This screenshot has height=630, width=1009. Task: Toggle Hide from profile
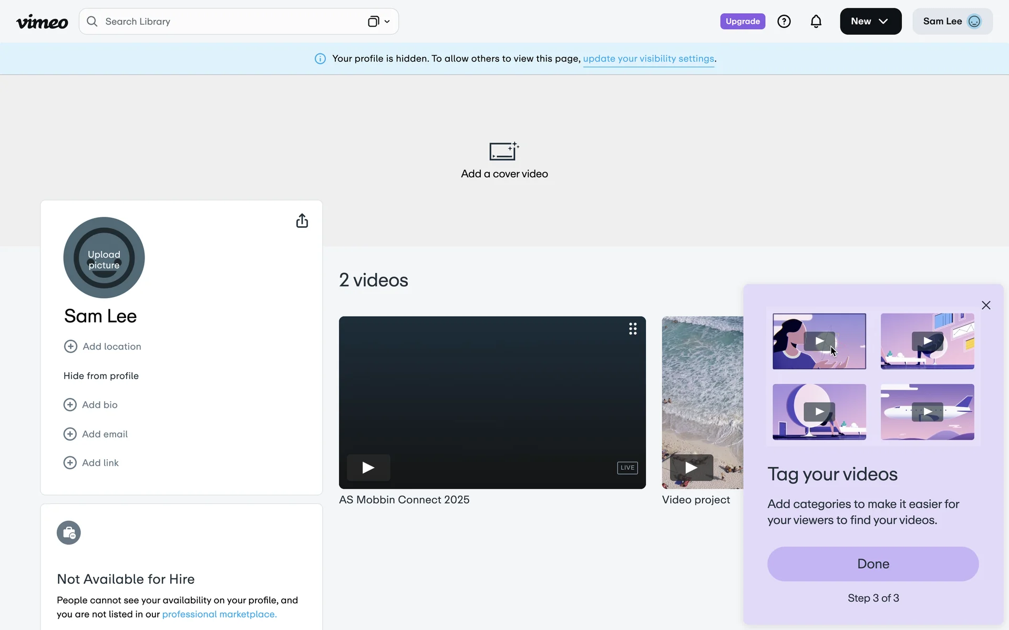pos(101,376)
